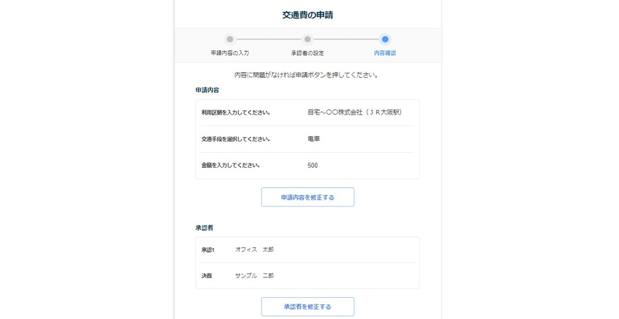Click the 金額を入力してください。 label
The image size is (619, 319).
231,166
